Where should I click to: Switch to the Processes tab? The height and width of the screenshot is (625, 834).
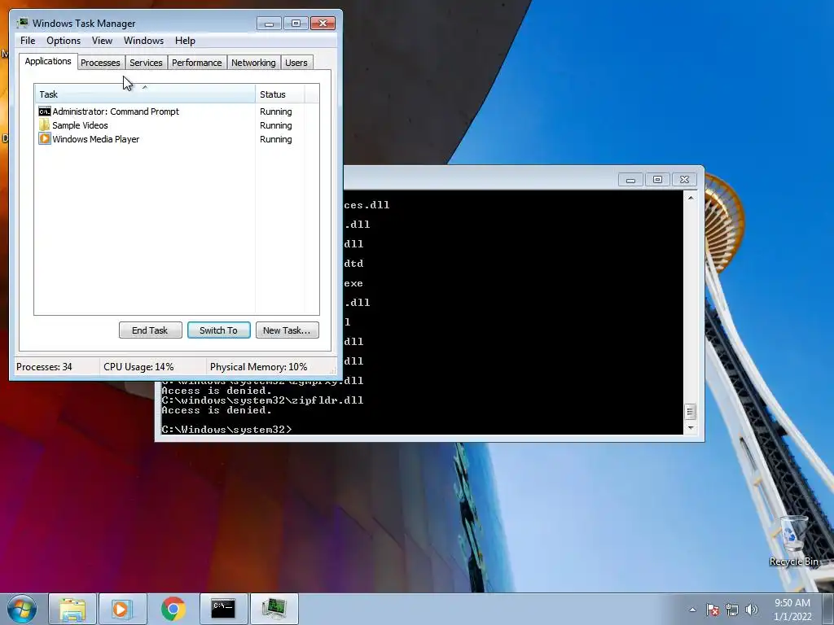pyautogui.click(x=100, y=63)
